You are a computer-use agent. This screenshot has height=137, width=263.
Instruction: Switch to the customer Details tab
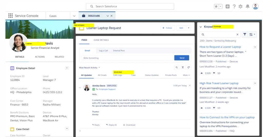coord(20,57)
